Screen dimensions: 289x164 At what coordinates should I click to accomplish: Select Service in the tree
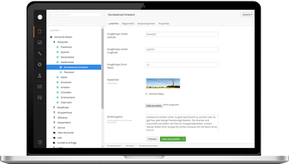(x=61, y=127)
